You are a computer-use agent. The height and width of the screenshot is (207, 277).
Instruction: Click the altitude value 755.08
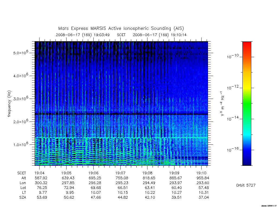click(122, 178)
